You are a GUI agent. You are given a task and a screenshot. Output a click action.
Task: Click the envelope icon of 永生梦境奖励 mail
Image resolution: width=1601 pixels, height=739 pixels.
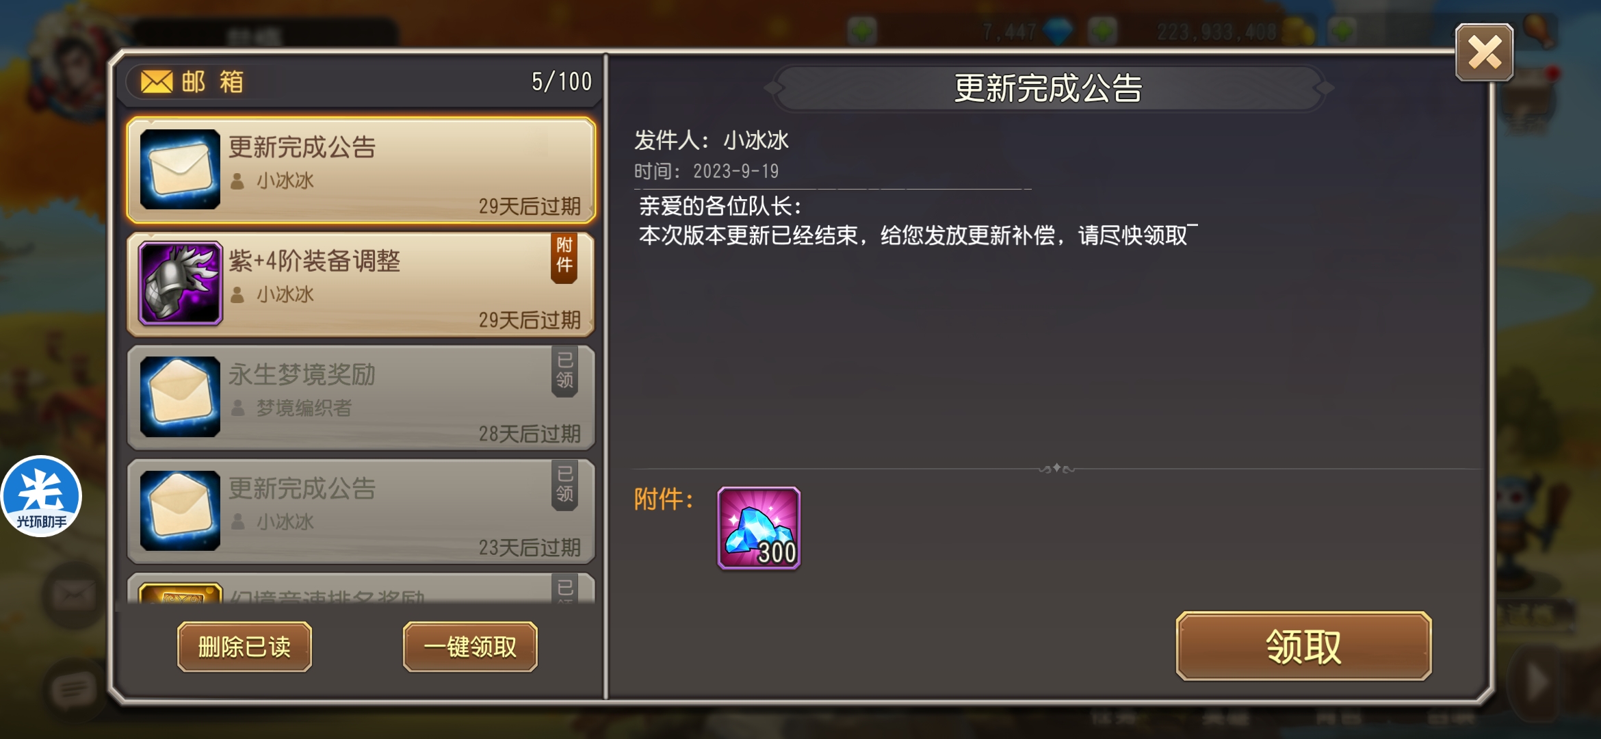[181, 397]
